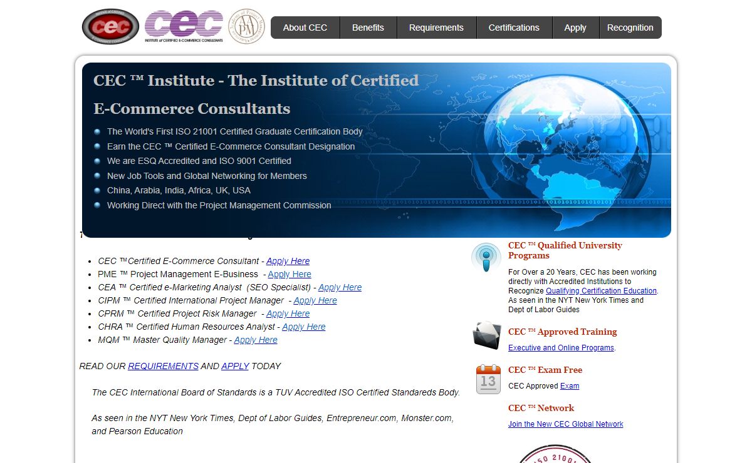Open the Certifications menu
Image resolution: width=752 pixels, height=463 pixels.
tap(514, 28)
